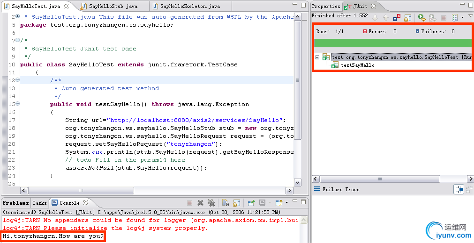
Task: Close the JUnit view tab
Action: [374, 6]
